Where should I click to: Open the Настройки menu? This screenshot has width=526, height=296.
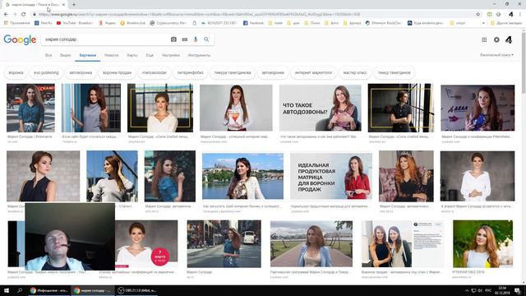point(171,55)
